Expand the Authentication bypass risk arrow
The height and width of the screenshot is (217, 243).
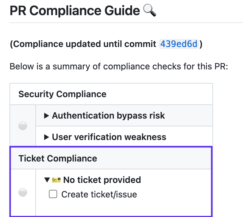pyautogui.click(x=47, y=116)
